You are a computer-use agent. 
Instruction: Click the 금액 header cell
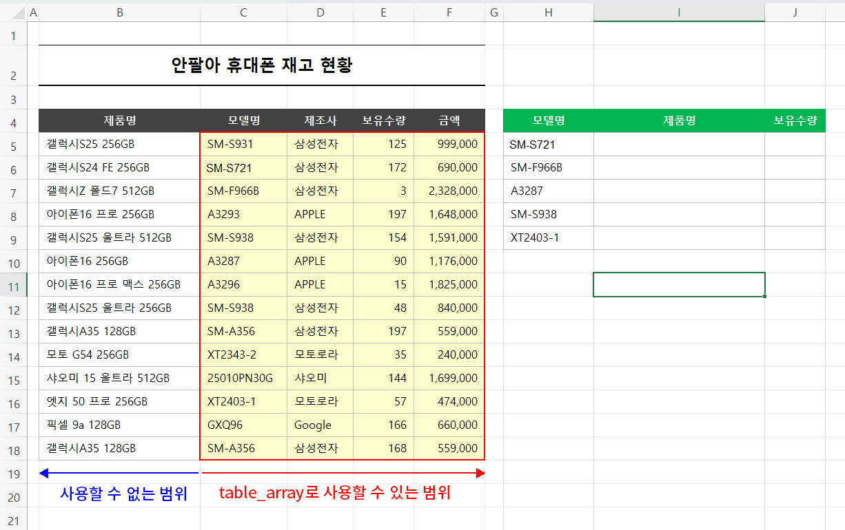pos(449,121)
